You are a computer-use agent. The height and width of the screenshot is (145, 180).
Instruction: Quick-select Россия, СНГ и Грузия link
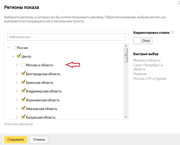click(x=150, y=78)
